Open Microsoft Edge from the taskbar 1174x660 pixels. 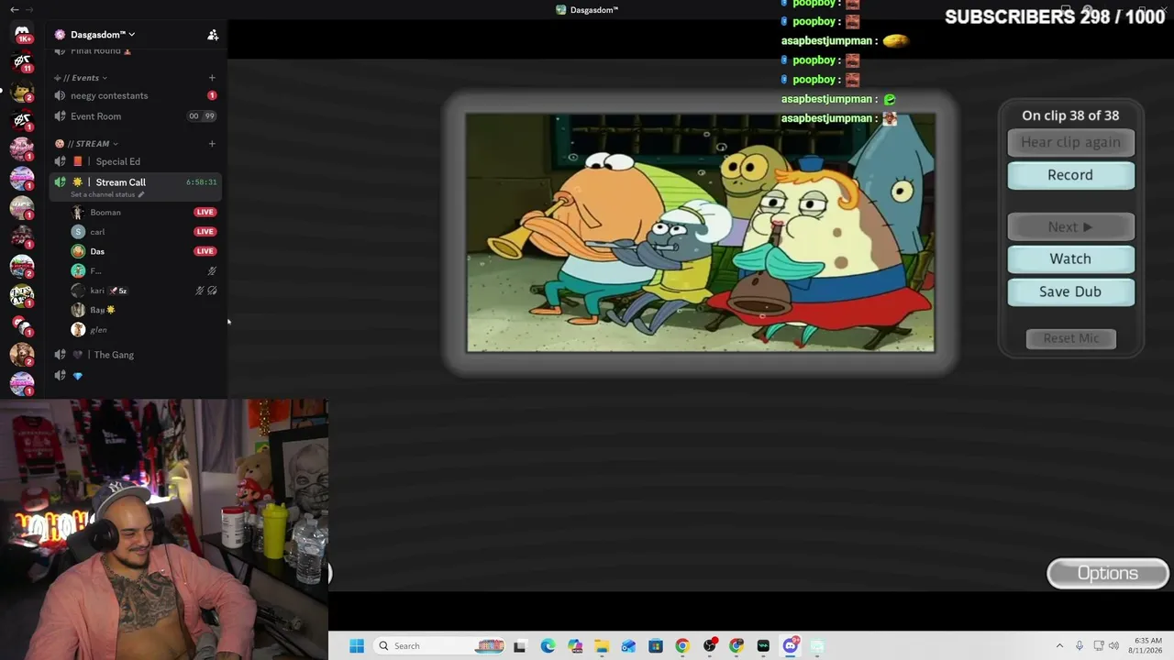pyautogui.click(x=548, y=646)
